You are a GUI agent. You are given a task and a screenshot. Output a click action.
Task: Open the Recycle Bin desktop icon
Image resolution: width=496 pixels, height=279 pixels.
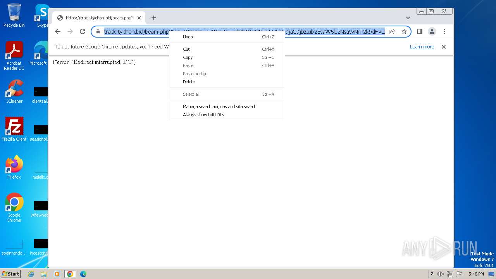point(14,15)
